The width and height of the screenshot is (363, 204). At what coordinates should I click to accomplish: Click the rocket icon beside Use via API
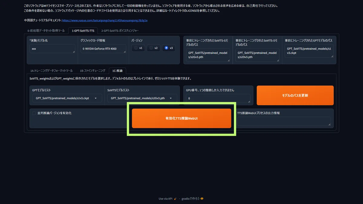coord(175,199)
